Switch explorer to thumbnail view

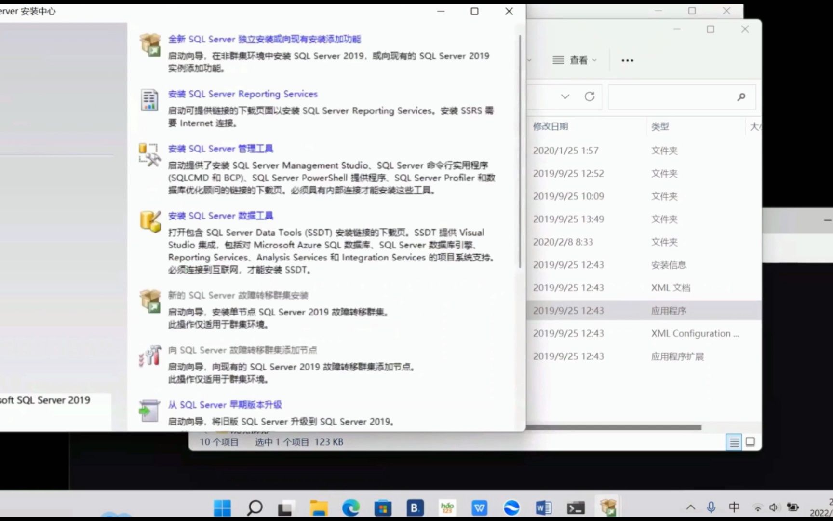(750, 441)
